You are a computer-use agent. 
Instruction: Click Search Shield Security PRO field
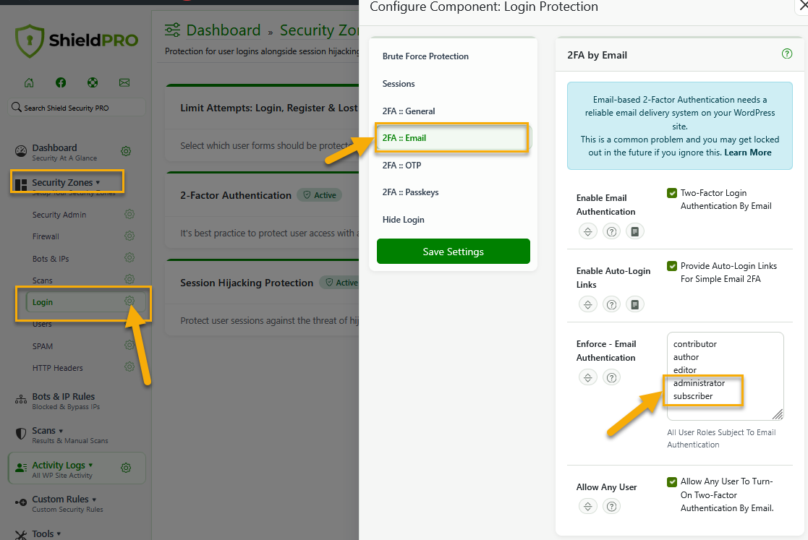coord(77,108)
